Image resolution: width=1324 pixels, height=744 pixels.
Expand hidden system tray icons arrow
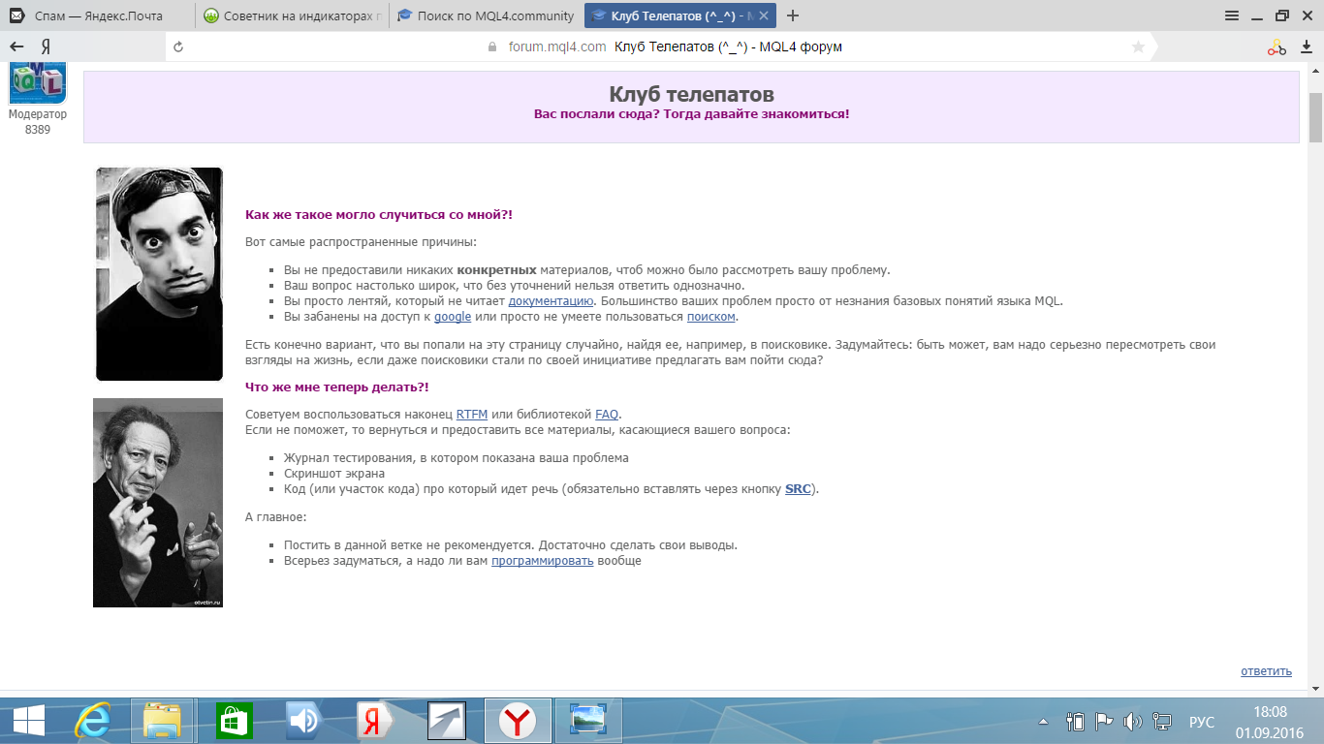pos(1043,722)
